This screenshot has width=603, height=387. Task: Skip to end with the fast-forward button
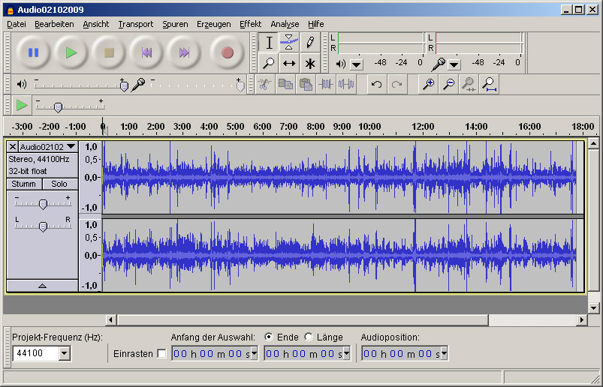[184, 52]
